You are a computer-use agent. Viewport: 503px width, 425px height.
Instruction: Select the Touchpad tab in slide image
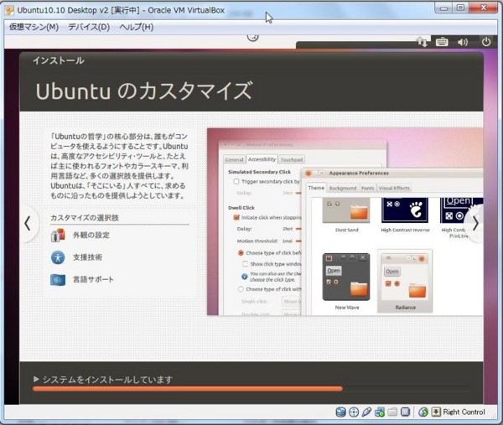(292, 159)
